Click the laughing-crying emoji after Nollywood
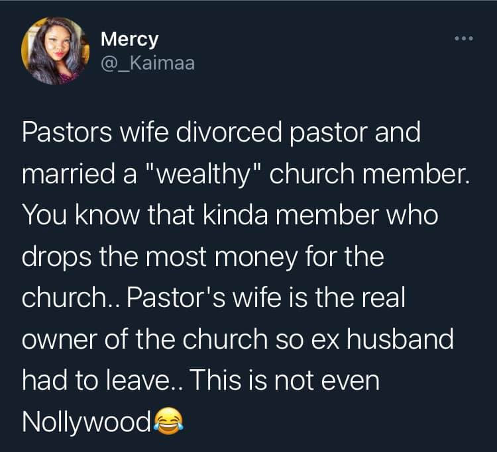This screenshot has width=497, height=452. pyautogui.click(x=168, y=422)
